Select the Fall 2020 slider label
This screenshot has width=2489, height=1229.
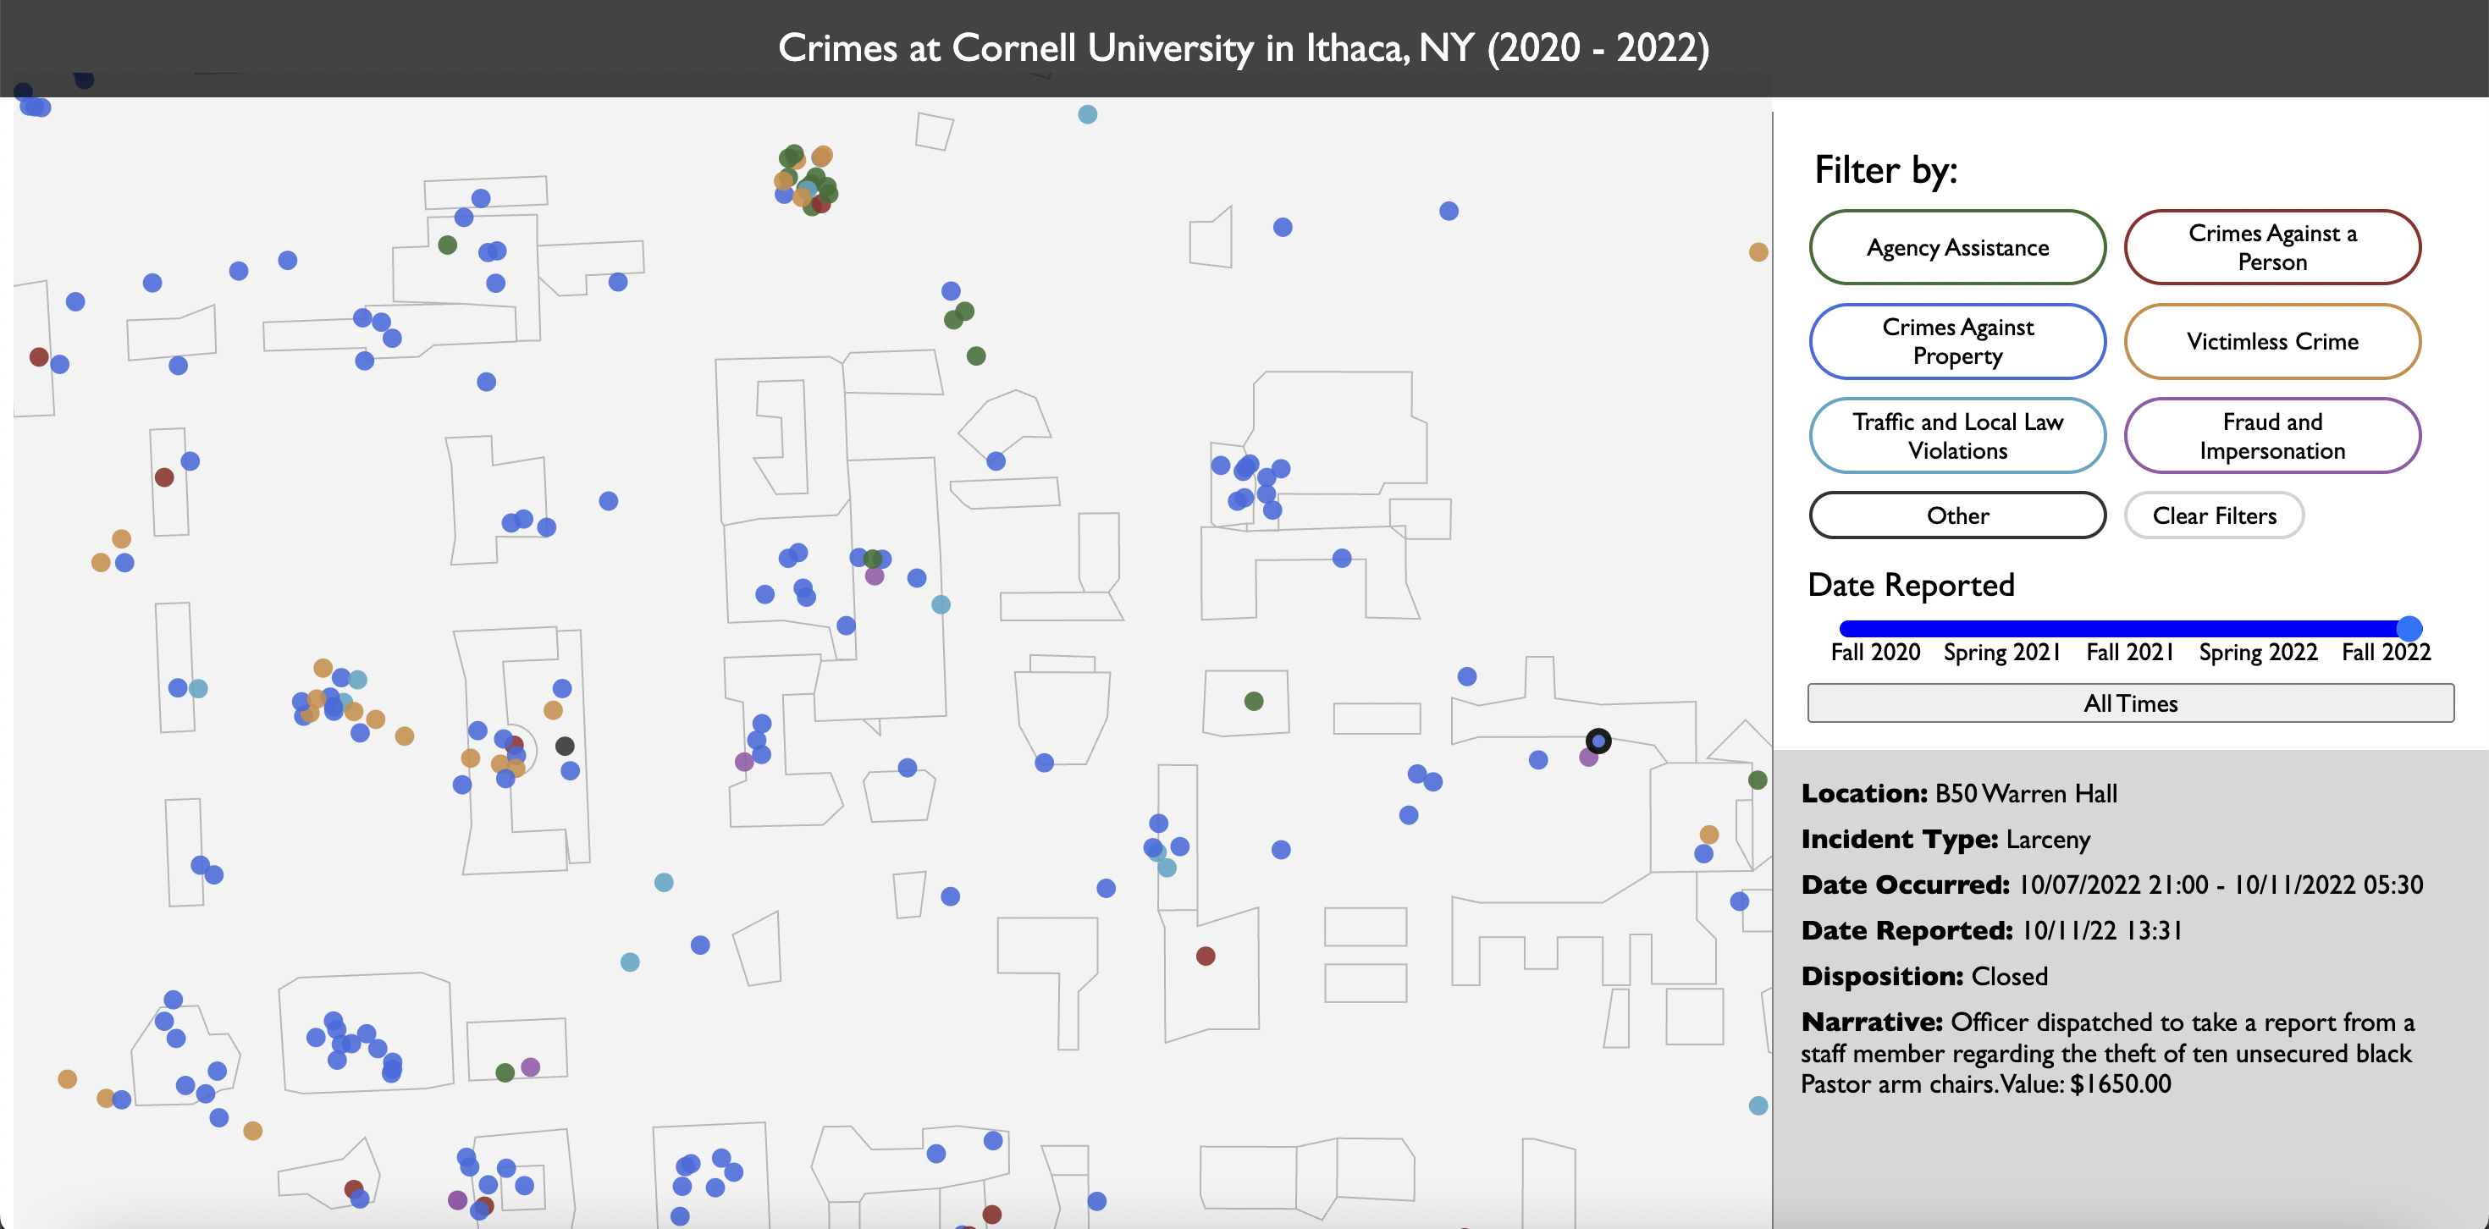pyautogui.click(x=1875, y=653)
